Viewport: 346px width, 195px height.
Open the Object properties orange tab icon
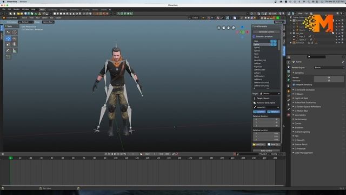(289, 91)
